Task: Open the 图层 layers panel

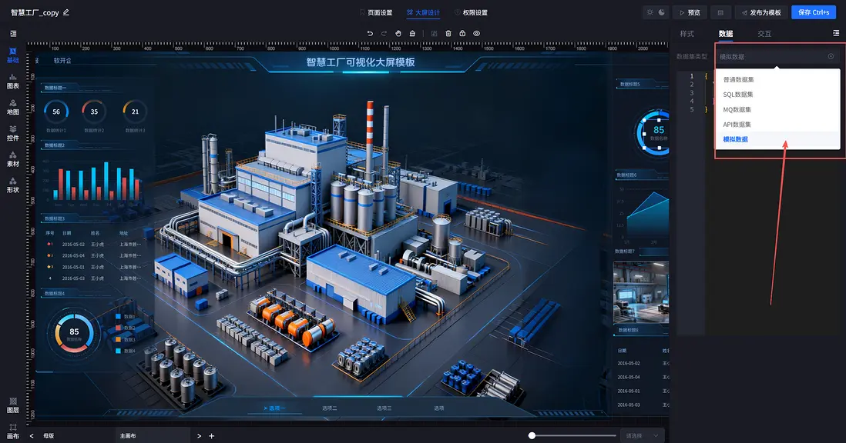Action: point(13,405)
